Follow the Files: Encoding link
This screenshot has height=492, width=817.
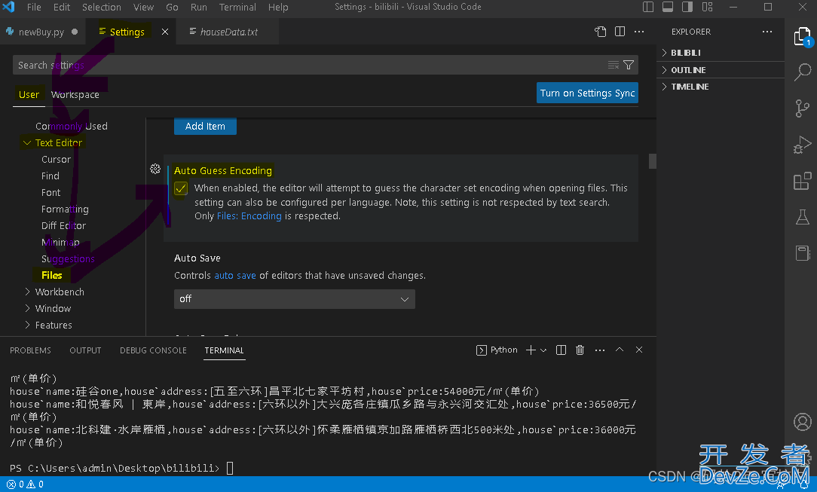point(249,216)
